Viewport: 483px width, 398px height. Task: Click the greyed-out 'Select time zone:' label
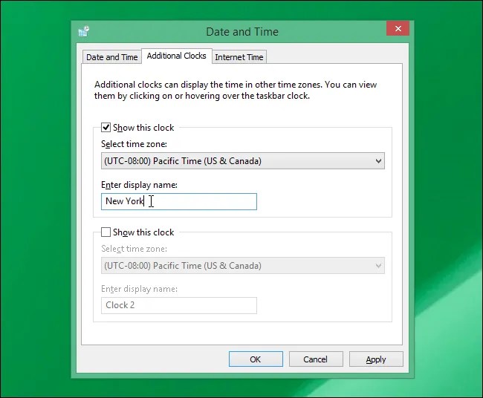click(x=134, y=249)
